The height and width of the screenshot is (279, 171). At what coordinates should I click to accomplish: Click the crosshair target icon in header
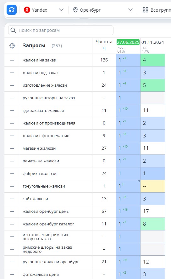click(x=12, y=46)
